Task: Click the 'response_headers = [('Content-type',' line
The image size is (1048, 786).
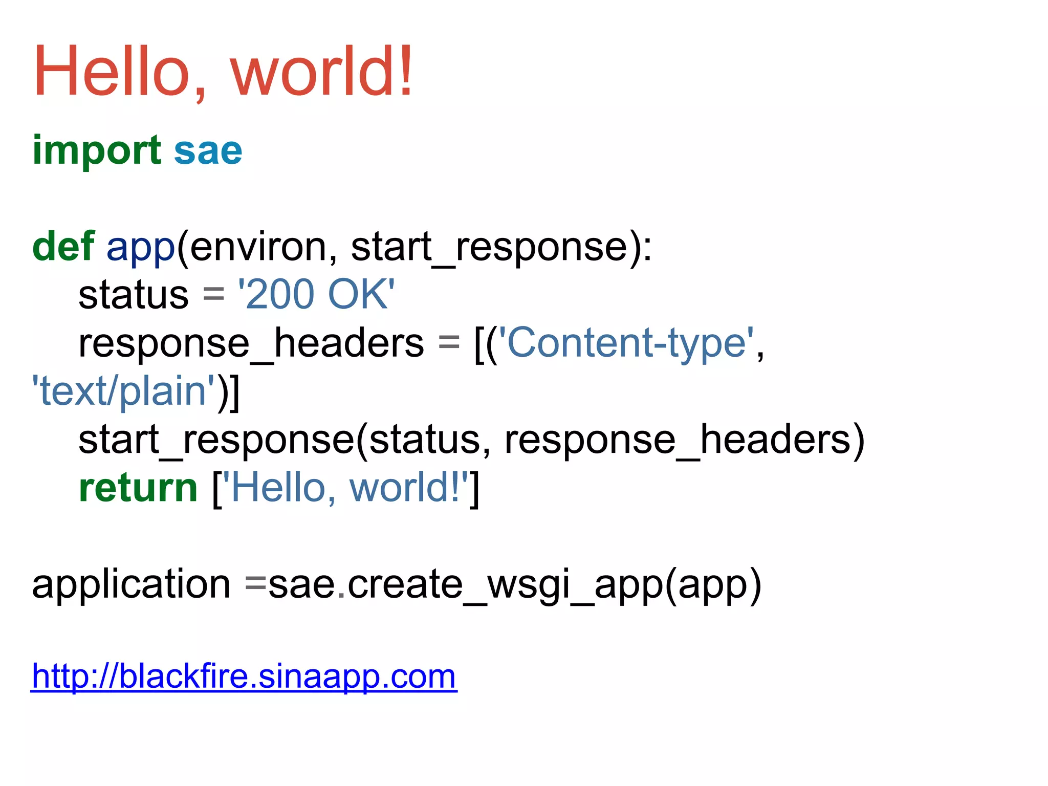Action: pos(422,344)
